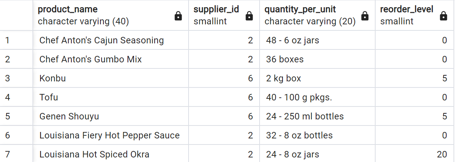Select the reorder_level column header
The image size is (455, 162).
click(x=415, y=15)
